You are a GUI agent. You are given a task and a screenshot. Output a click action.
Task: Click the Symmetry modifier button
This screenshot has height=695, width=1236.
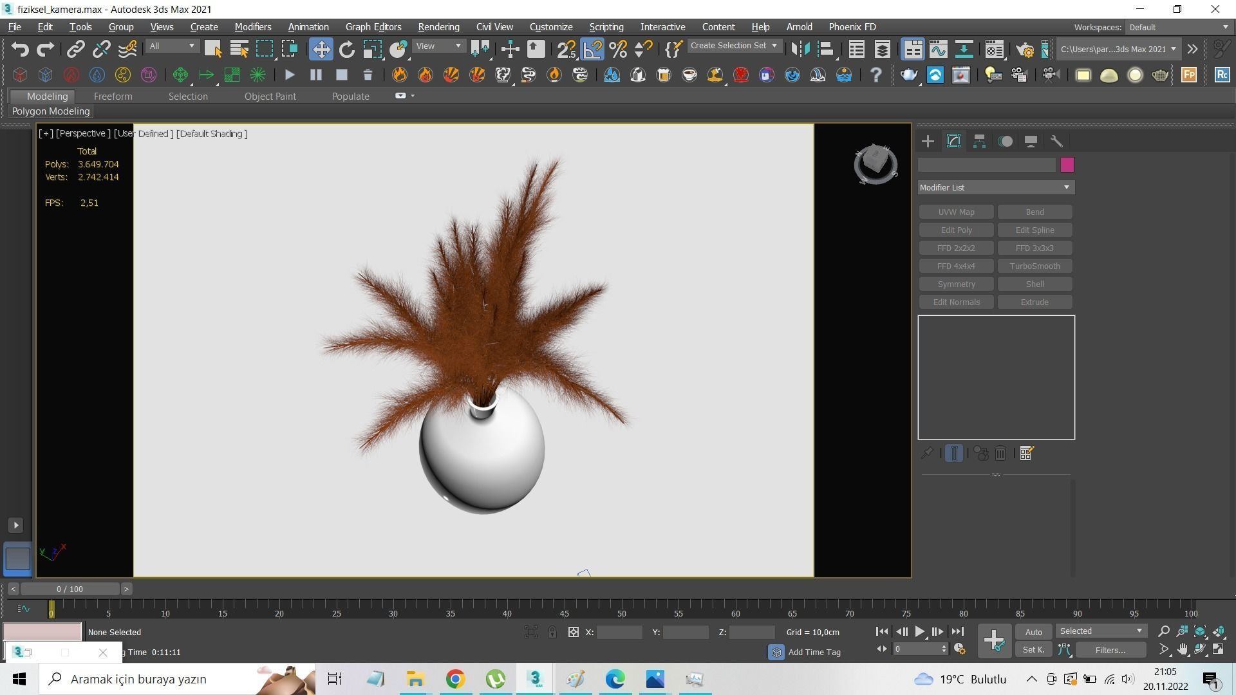[x=956, y=284]
